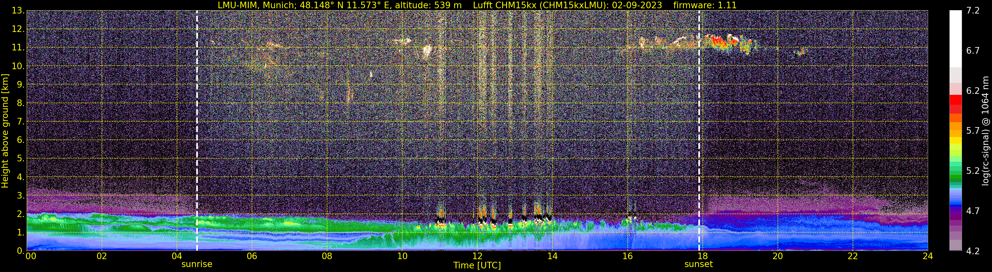The width and height of the screenshot is (992, 272).
Task: Click the y-axis tick label '13.'
Action: pos(18,11)
